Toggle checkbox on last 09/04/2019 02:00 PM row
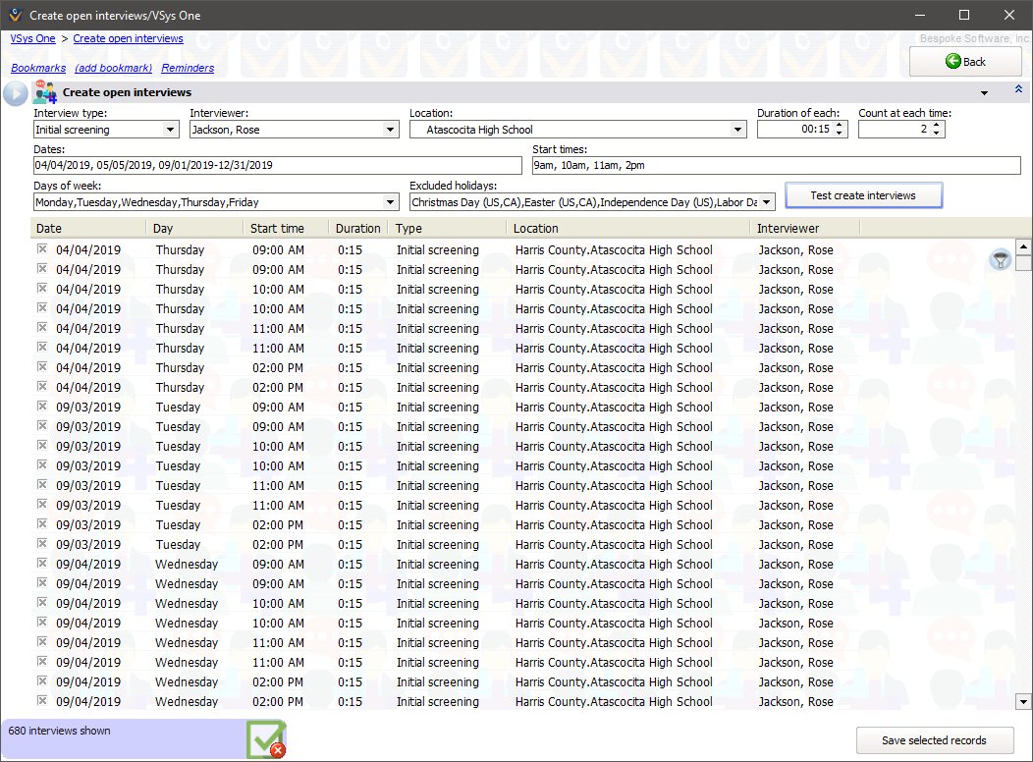Image resolution: width=1033 pixels, height=762 pixels. tap(42, 701)
